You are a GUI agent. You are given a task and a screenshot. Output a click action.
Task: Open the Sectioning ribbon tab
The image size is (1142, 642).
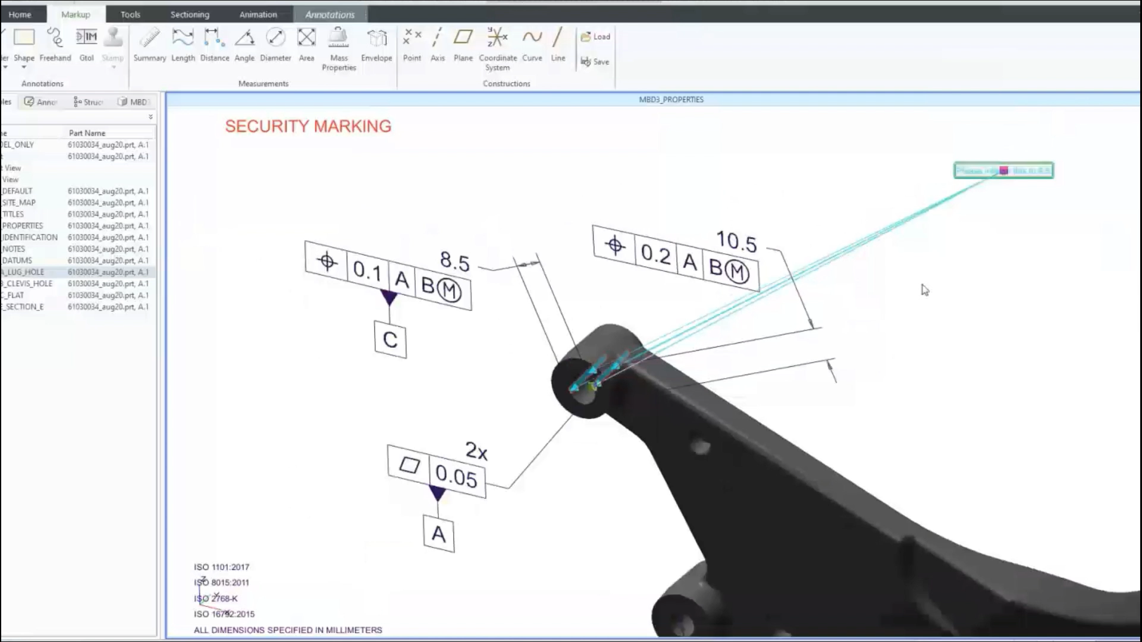point(190,14)
